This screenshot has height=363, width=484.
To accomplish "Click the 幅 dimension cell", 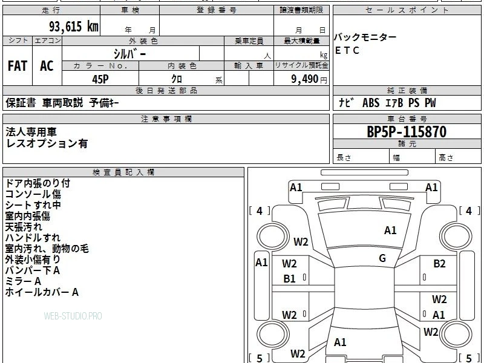I will pos(413,157).
